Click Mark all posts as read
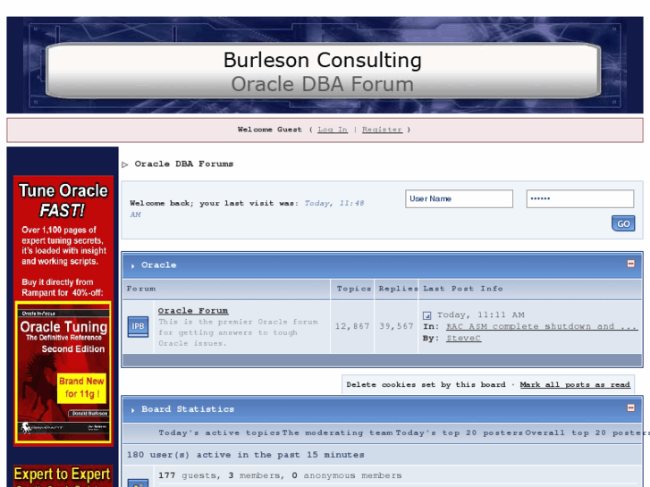Screen dimensions: 650x487 [575, 384]
